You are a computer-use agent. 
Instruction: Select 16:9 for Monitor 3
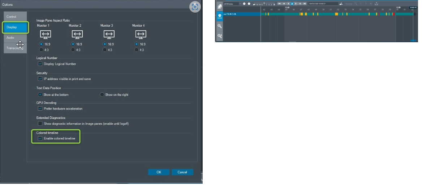(x=105, y=44)
